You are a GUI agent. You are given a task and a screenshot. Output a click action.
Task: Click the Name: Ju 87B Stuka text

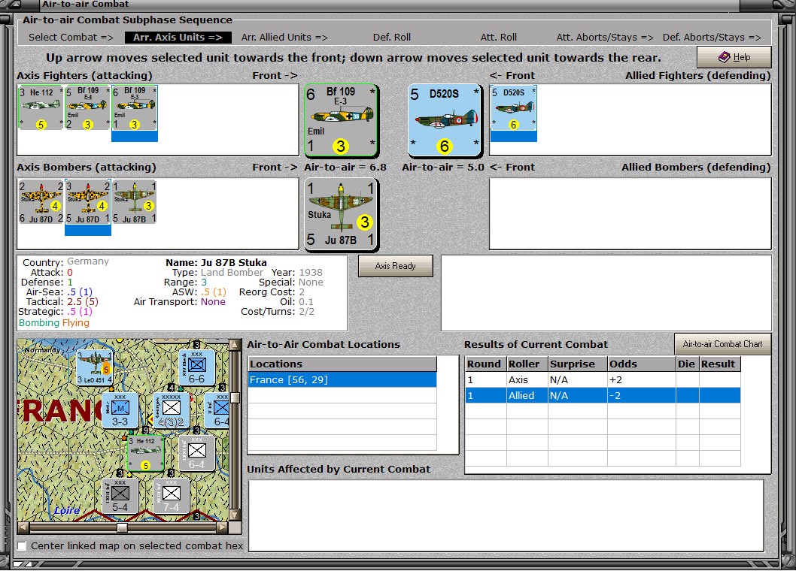pyautogui.click(x=216, y=263)
